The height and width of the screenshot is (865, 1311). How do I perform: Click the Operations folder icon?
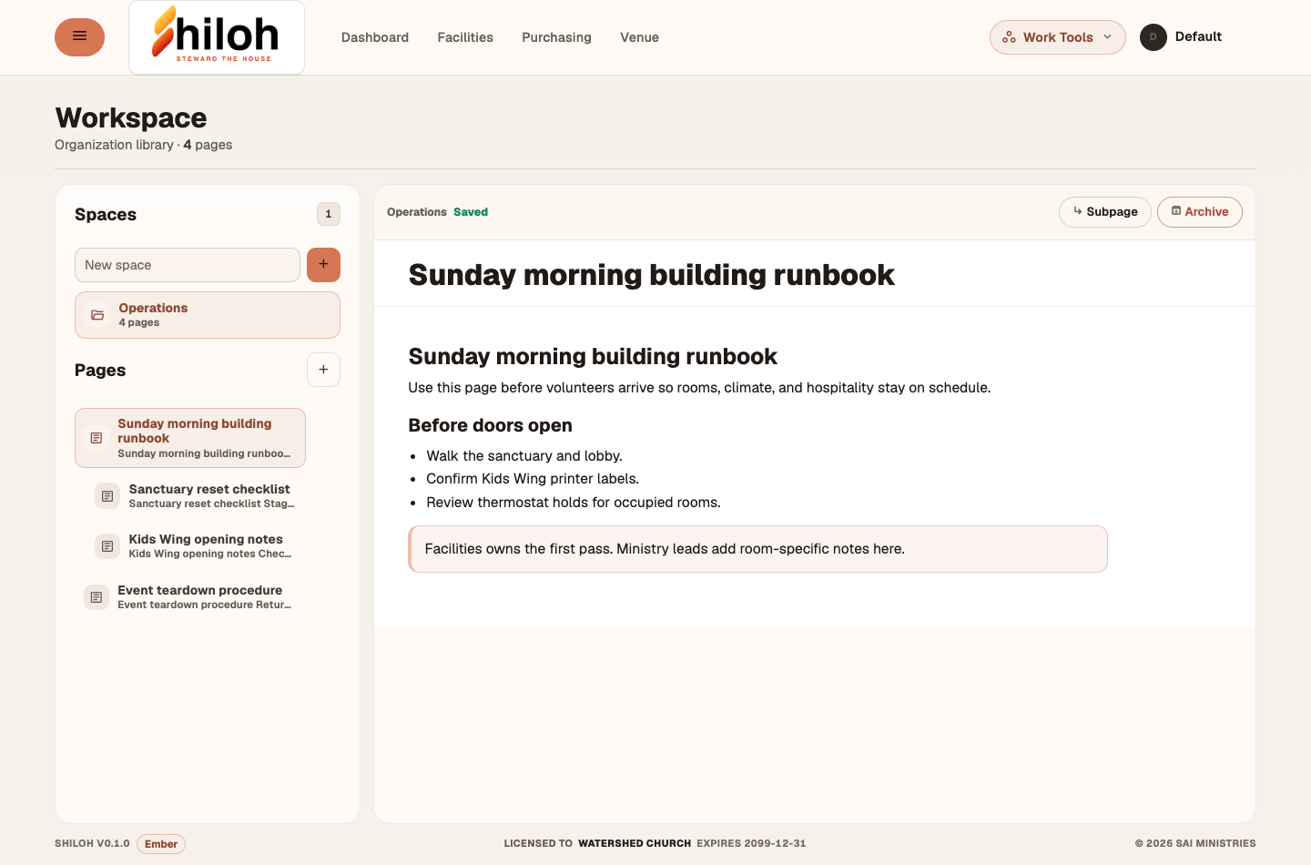97,315
